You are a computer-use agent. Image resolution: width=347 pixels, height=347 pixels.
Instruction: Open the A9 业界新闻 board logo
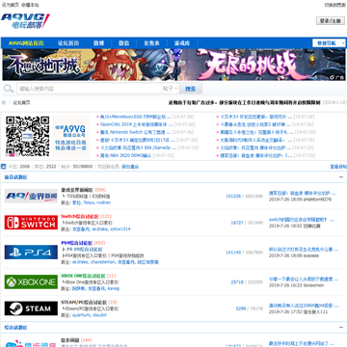tap(31, 196)
